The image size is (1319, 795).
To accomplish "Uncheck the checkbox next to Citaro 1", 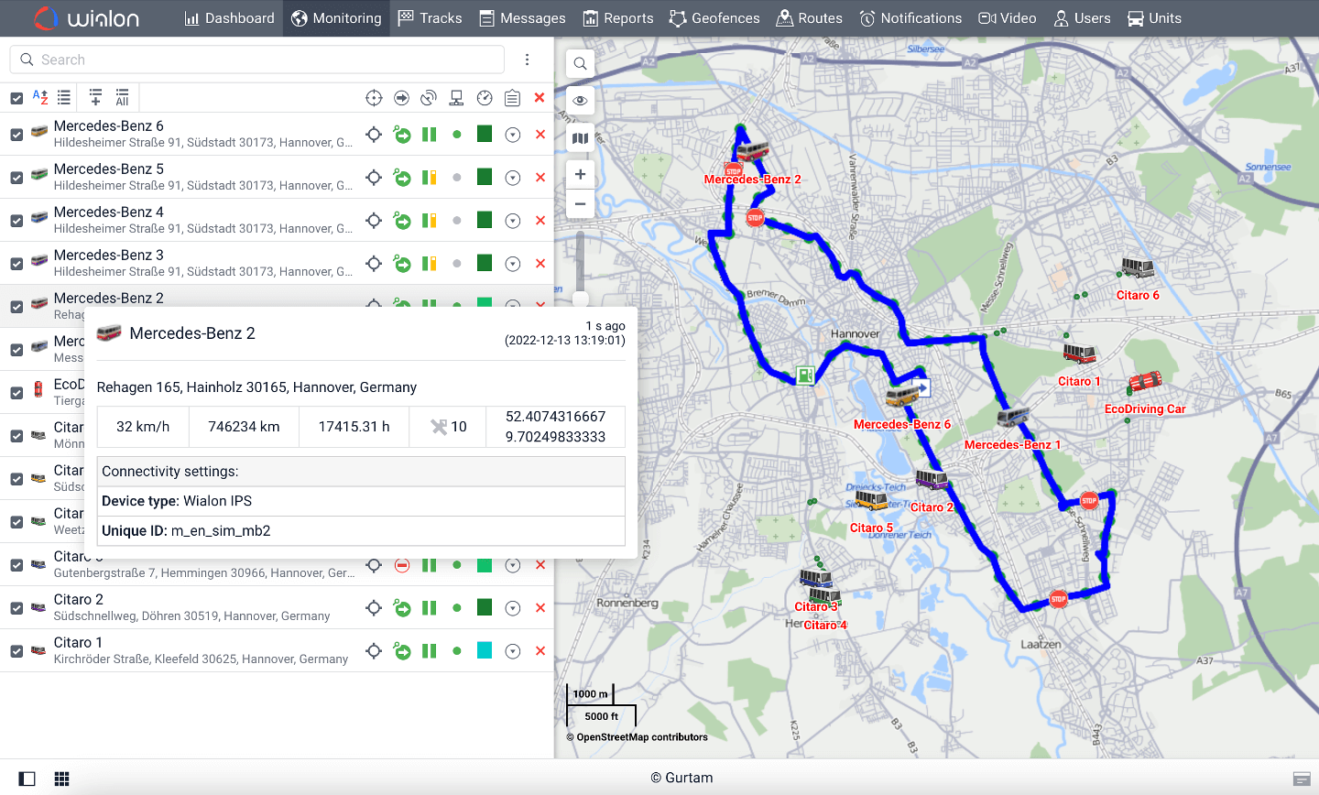I will coord(16,650).
